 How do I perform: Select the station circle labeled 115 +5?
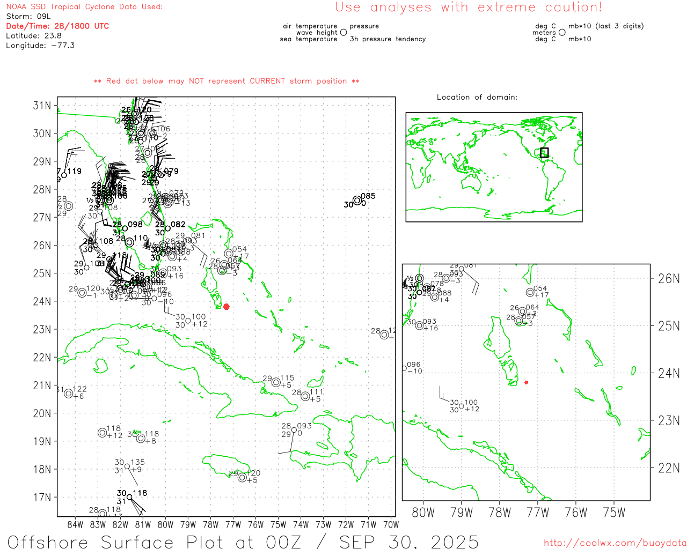point(276,382)
